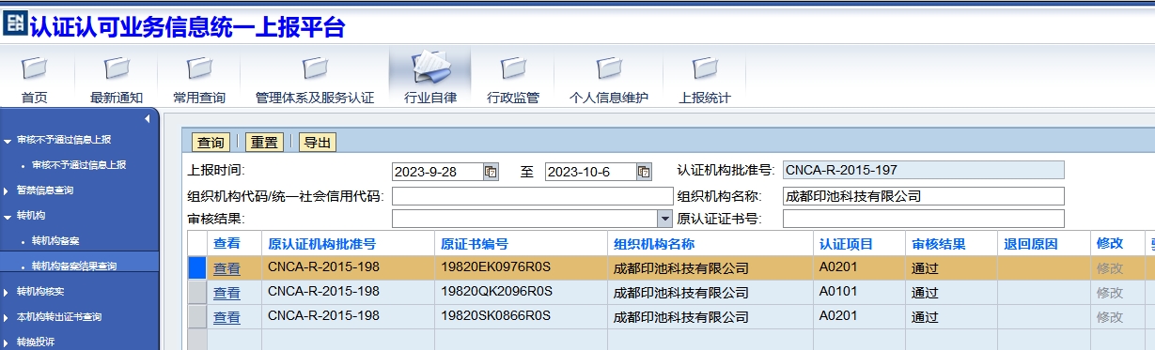The image size is (1155, 350).
Task: Sort by 组织机构名称 column header
Action: (x=654, y=244)
